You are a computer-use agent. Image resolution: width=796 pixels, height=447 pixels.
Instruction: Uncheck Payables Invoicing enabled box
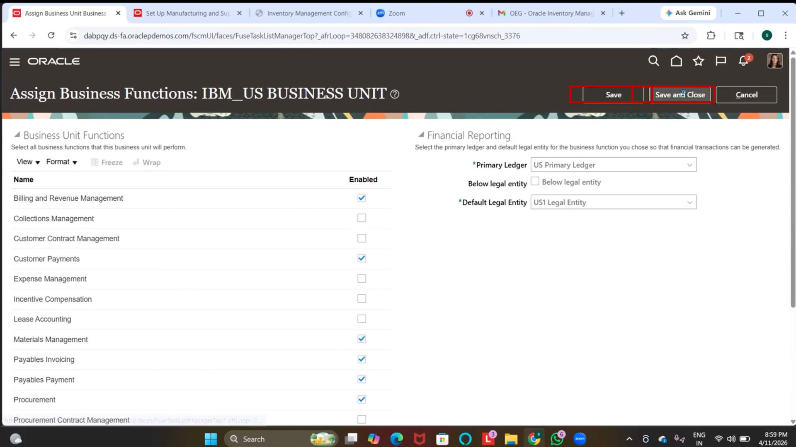(x=362, y=359)
